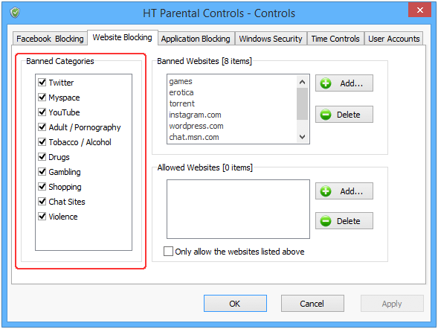The width and height of the screenshot is (438, 329).
Task: Click the banned websites scrollbar thumb
Action: point(302,103)
